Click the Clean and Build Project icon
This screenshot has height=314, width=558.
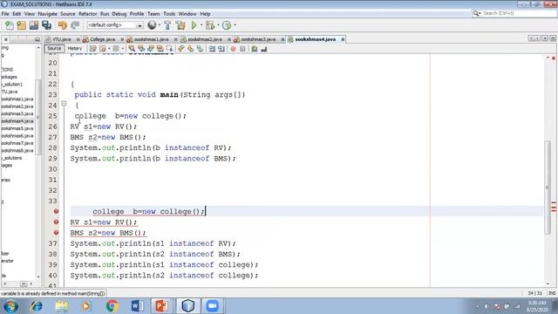(x=180, y=25)
